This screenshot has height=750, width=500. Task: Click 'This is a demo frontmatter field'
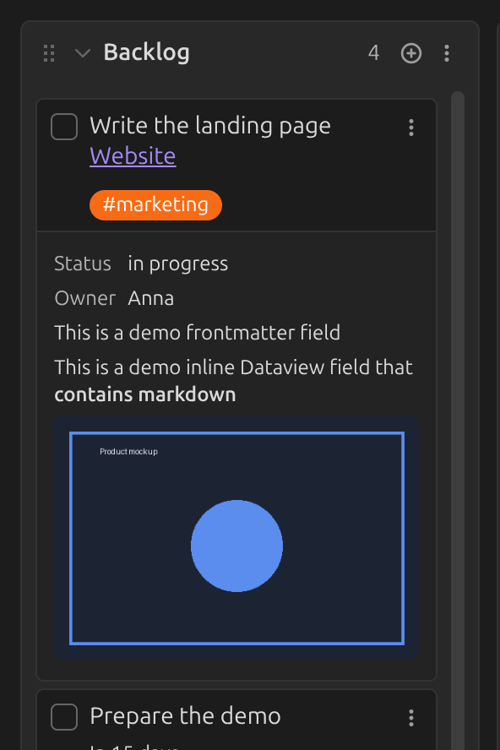pyautogui.click(x=197, y=333)
